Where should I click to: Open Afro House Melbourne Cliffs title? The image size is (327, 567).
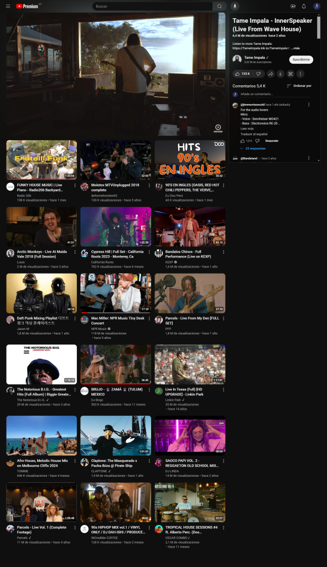pyautogui.click(x=42, y=463)
